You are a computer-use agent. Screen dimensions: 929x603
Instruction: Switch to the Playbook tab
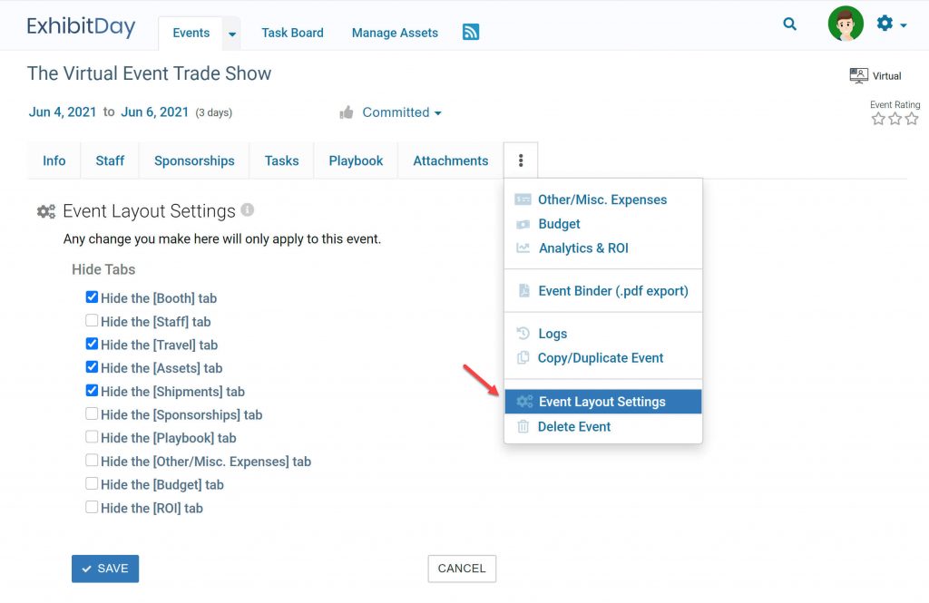[x=356, y=160]
